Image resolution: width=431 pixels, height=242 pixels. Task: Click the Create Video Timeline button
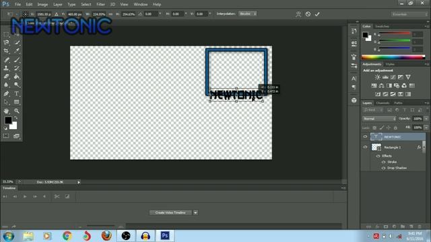coord(170,212)
